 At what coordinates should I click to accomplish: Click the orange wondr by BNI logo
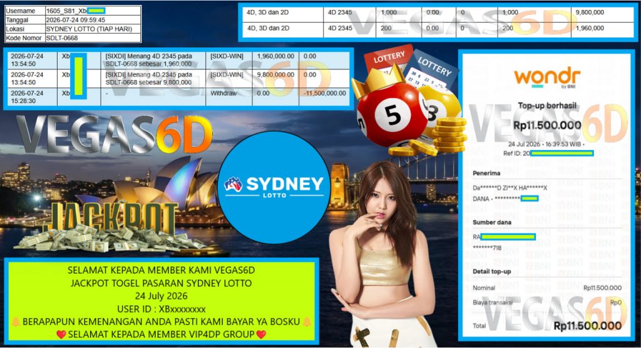click(547, 77)
